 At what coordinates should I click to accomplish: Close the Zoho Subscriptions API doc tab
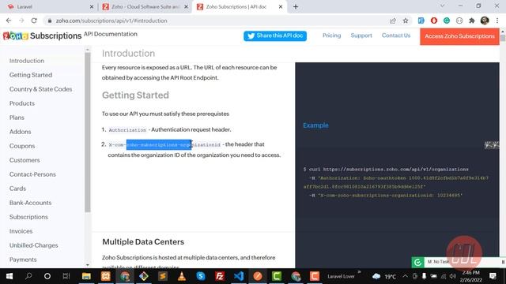281,7
